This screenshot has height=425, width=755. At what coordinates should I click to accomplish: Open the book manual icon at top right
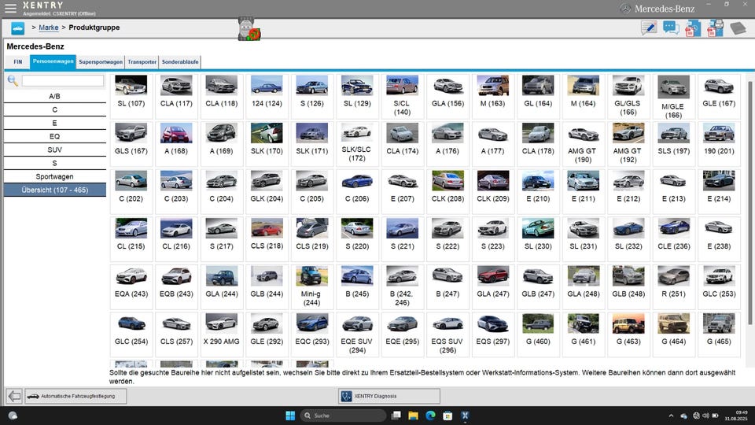tap(738, 28)
